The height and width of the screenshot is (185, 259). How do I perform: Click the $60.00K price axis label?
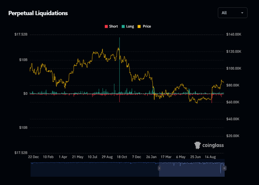[x=233, y=102]
